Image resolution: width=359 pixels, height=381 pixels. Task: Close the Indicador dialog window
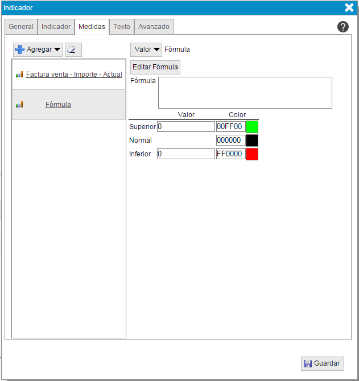point(349,7)
